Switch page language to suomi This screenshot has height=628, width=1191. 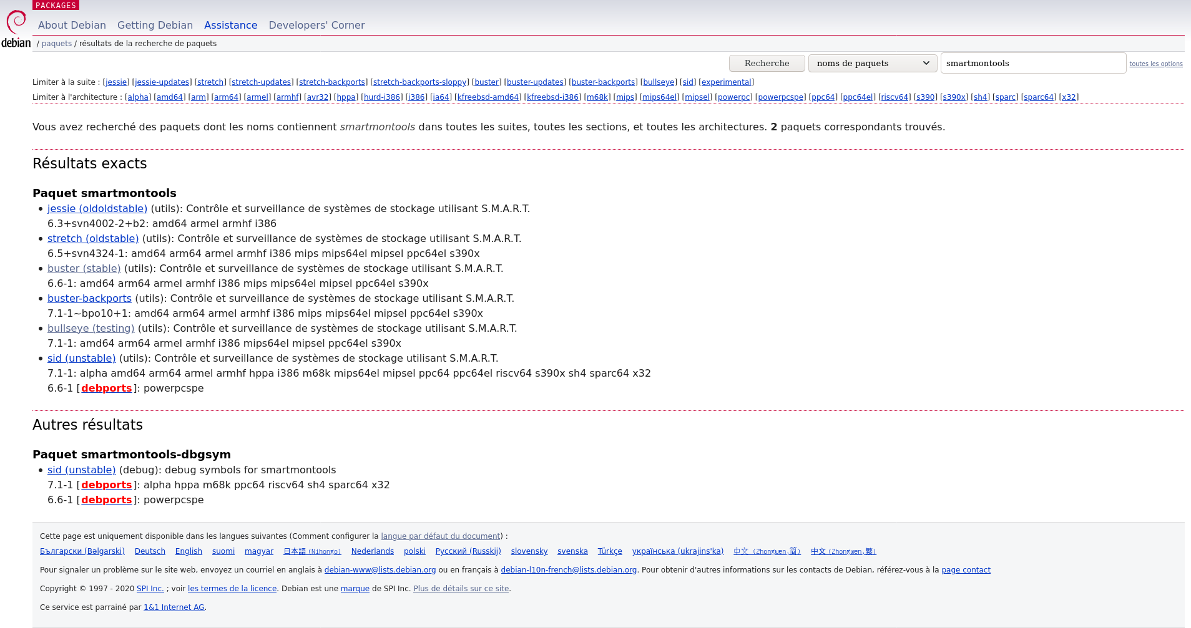(223, 551)
